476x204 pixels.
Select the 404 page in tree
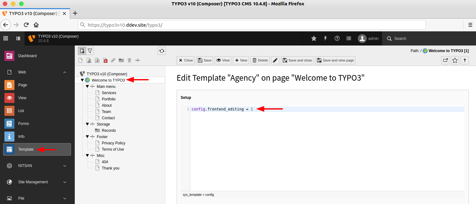pos(105,162)
